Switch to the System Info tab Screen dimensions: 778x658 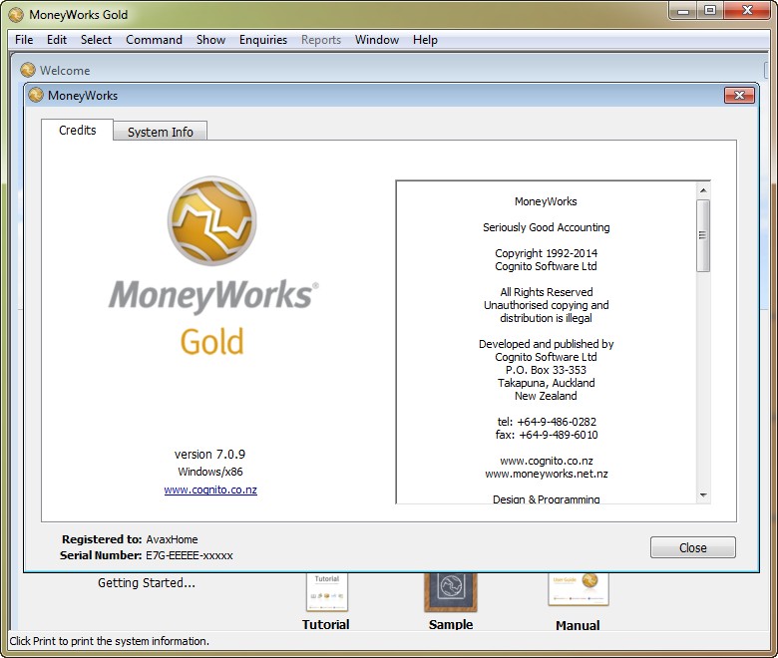coord(160,132)
